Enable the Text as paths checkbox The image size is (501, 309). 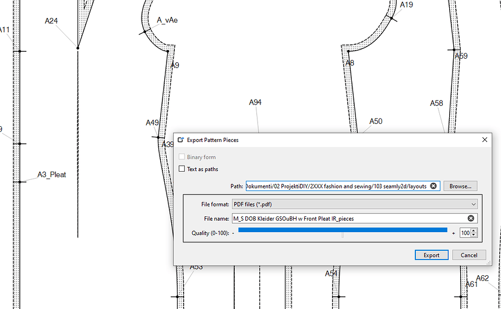(182, 169)
